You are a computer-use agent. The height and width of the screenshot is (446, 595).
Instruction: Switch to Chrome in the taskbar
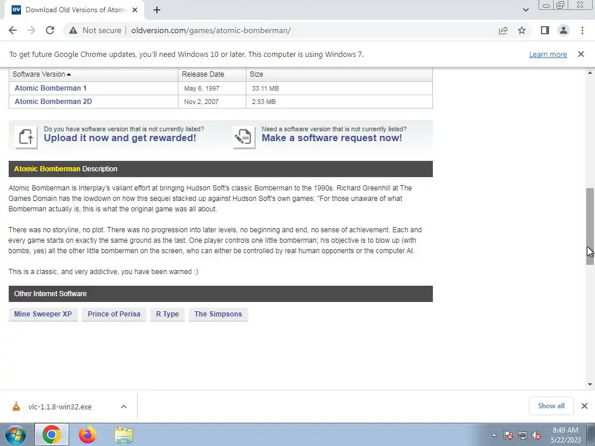[x=52, y=434]
